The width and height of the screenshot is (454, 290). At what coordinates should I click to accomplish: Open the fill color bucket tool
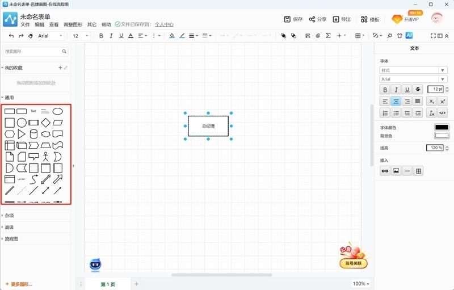[172, 36]
